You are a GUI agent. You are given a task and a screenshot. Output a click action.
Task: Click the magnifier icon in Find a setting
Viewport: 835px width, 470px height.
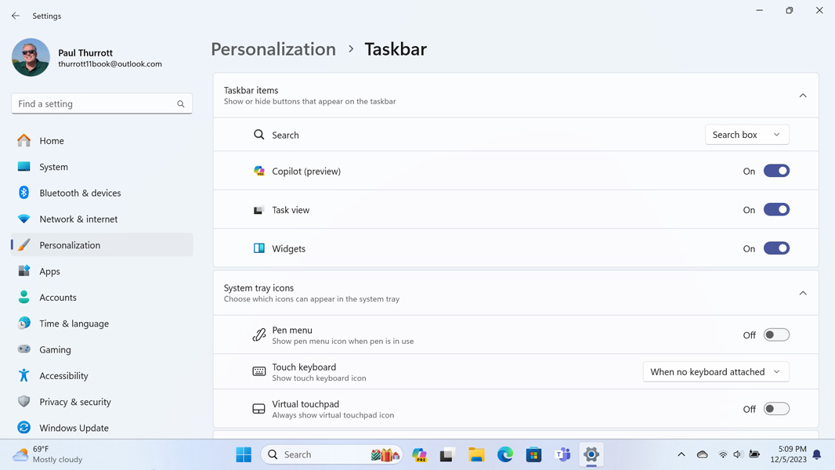pos(181,104)
